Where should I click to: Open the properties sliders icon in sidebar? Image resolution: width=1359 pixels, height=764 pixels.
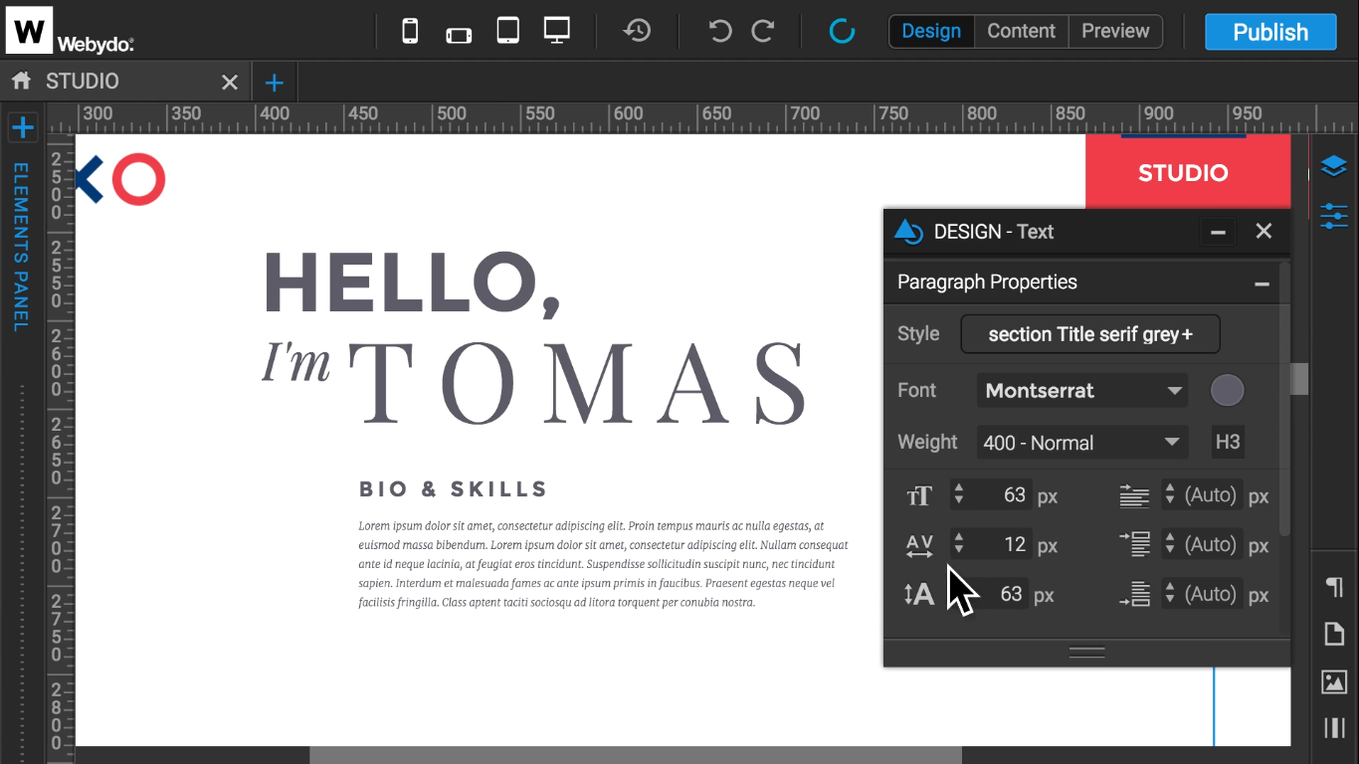[1333, 215]
